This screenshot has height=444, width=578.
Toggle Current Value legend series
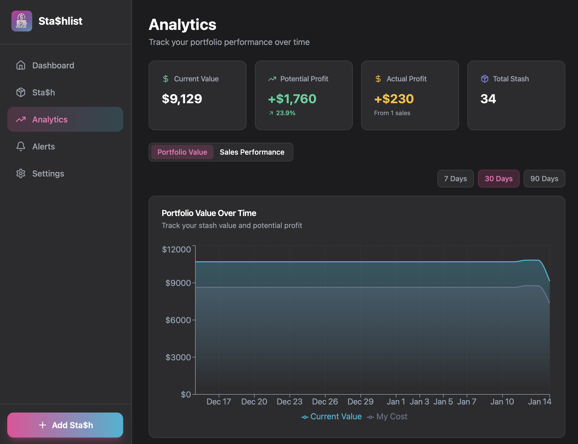point(331,416)
